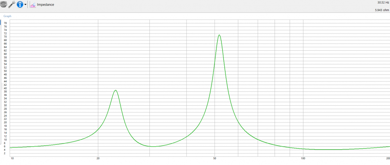Click the y-axis label 40
This screenshot has height=165, width=390.
[5, 88]
